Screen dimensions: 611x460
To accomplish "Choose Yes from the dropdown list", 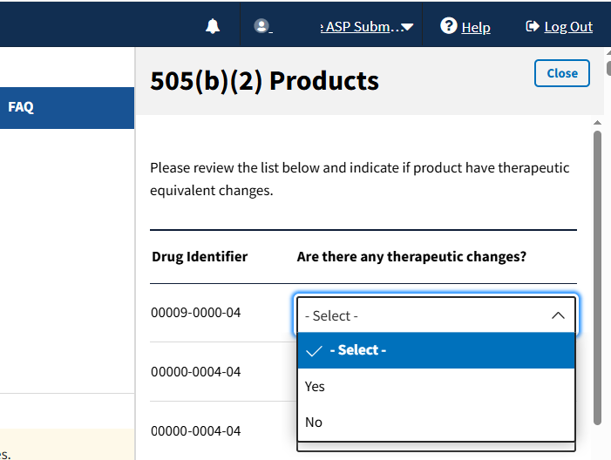I will point(436,386).
